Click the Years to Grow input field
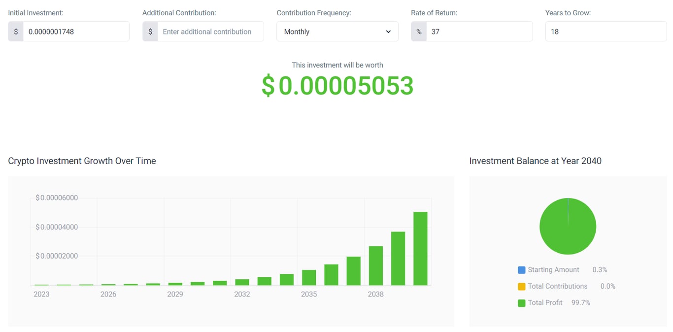The image size is (673, 332). (x=606, y=31)
